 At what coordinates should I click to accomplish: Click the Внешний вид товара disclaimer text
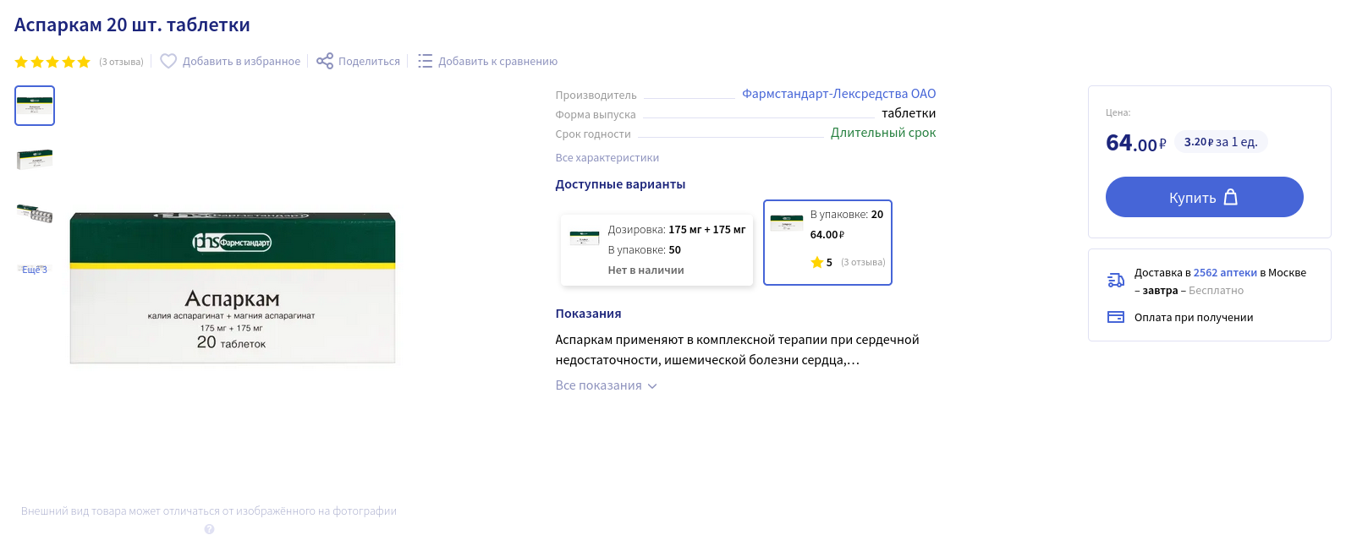[209, 511]
